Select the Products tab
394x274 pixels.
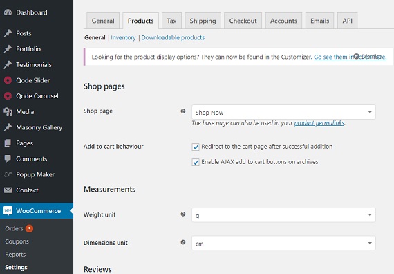click(141, 21)
